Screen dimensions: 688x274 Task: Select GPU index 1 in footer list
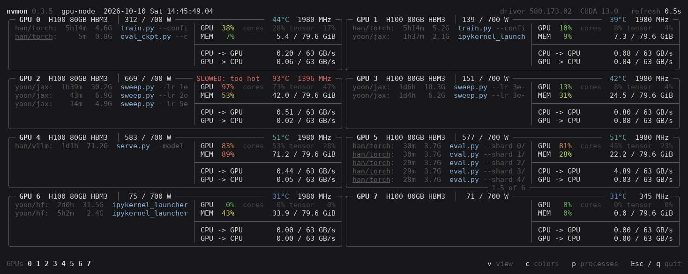coord(38,264)
